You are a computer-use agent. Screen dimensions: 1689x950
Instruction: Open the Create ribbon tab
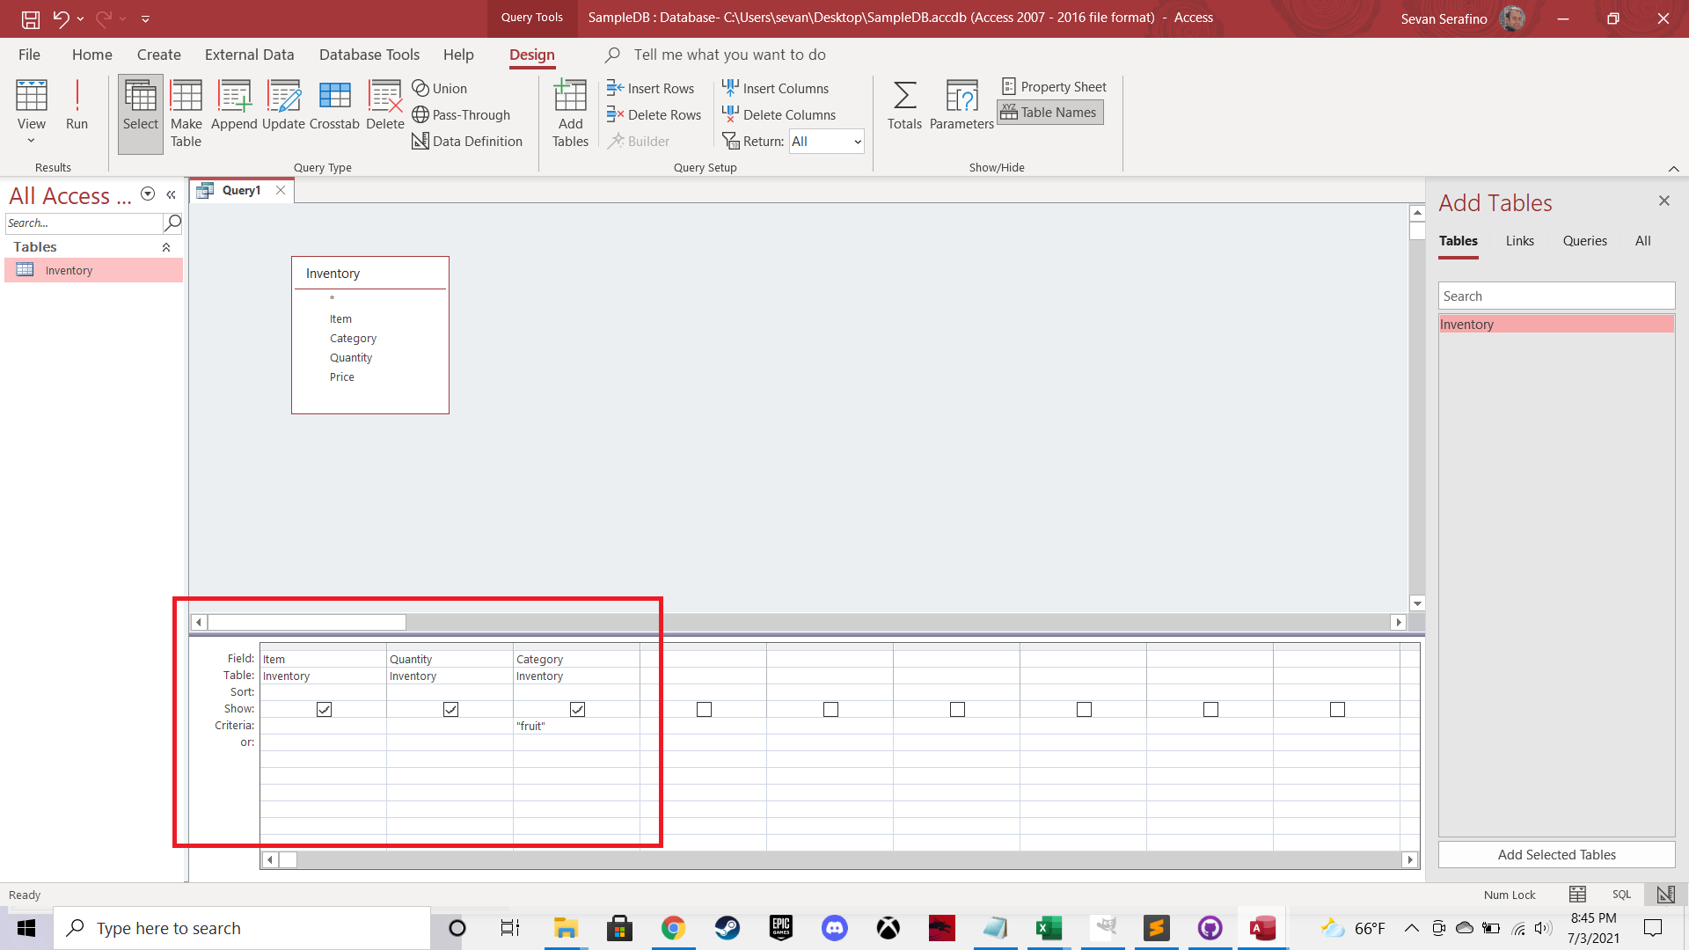click(x=158, y=55)
